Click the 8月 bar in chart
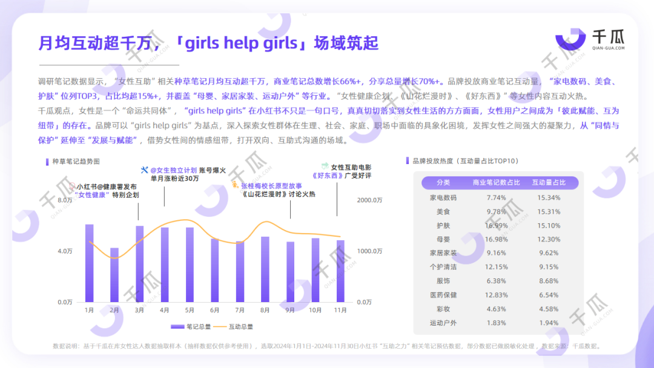This screenshot has width=654, height=368. pos(265,269)
